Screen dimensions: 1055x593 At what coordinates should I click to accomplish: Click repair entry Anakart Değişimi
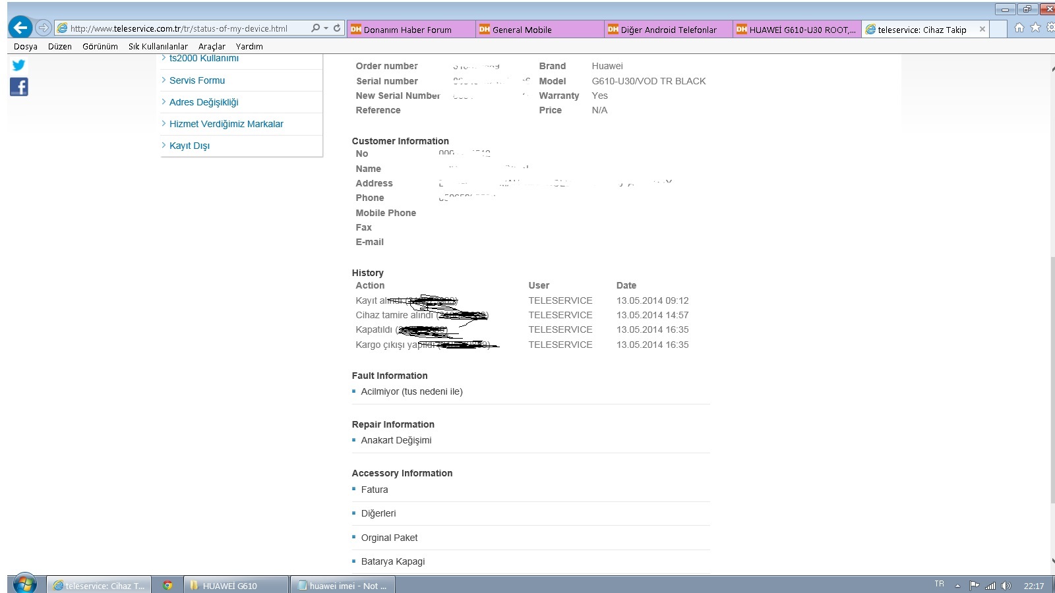396,440
